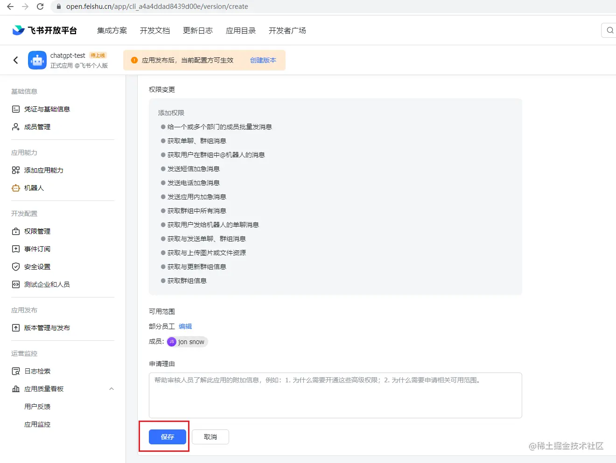
Task: Open 更新日志 in top navigation
Action: pyautogui.click(x=198, y=30)
